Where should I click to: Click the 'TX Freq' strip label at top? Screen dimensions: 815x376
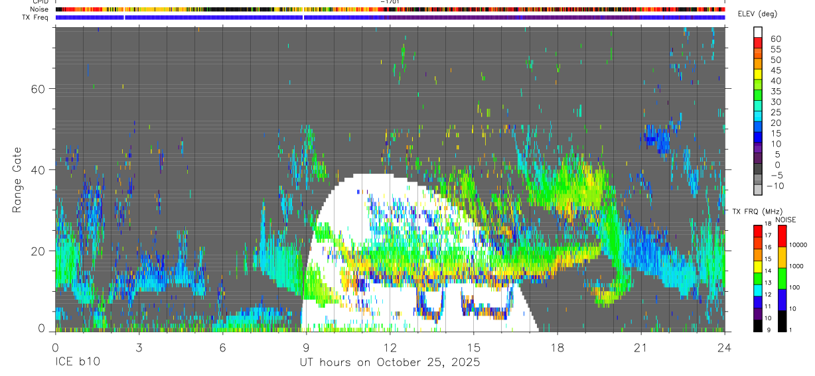[x=35, y=17]
